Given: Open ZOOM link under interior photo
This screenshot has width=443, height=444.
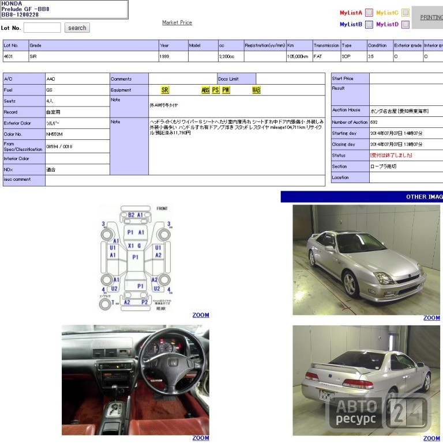Looking at the screenshot, I should click(201, 438).
